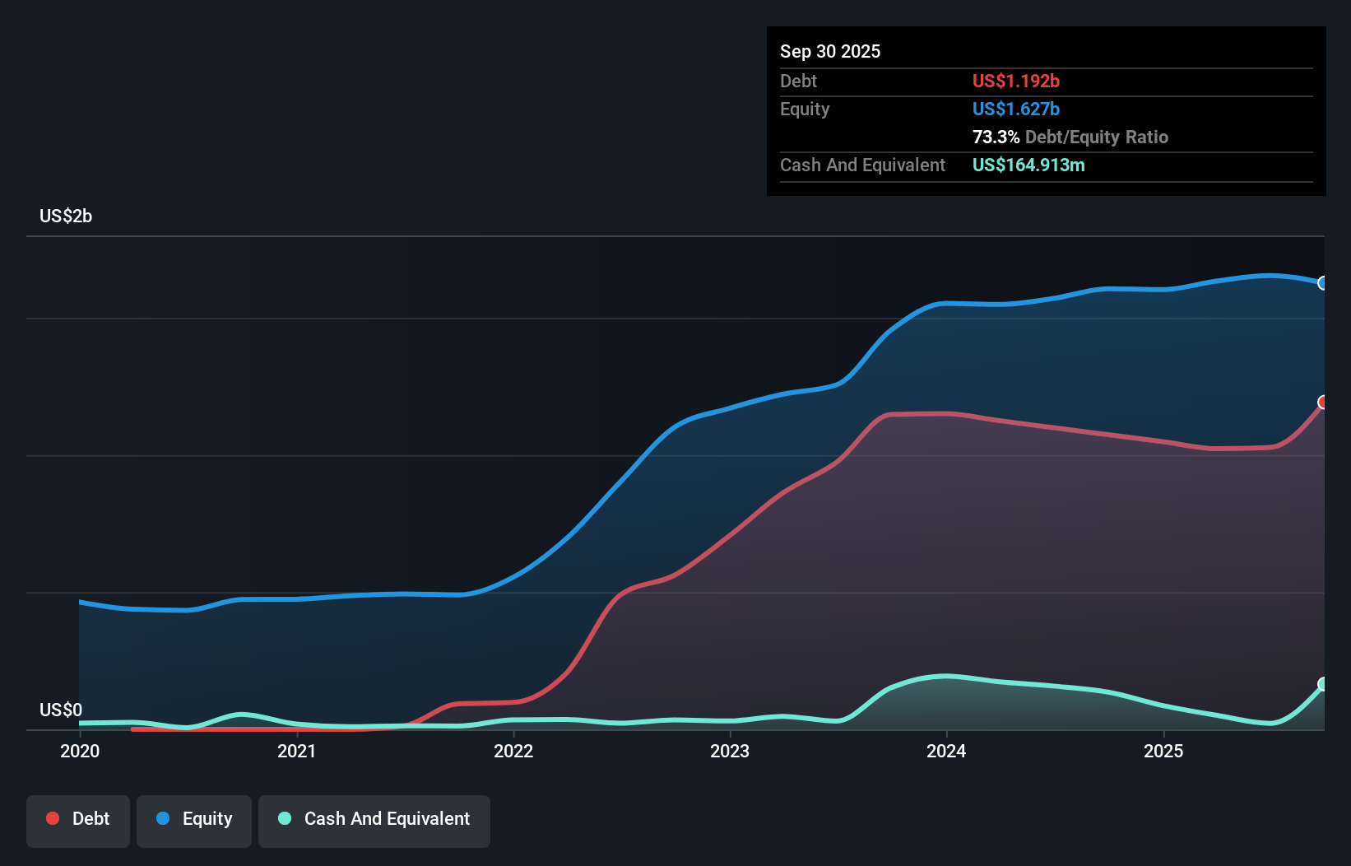Click the US$1.192b Debt value
This screenshot has width=1351, height=866.
coord(1016,81)
